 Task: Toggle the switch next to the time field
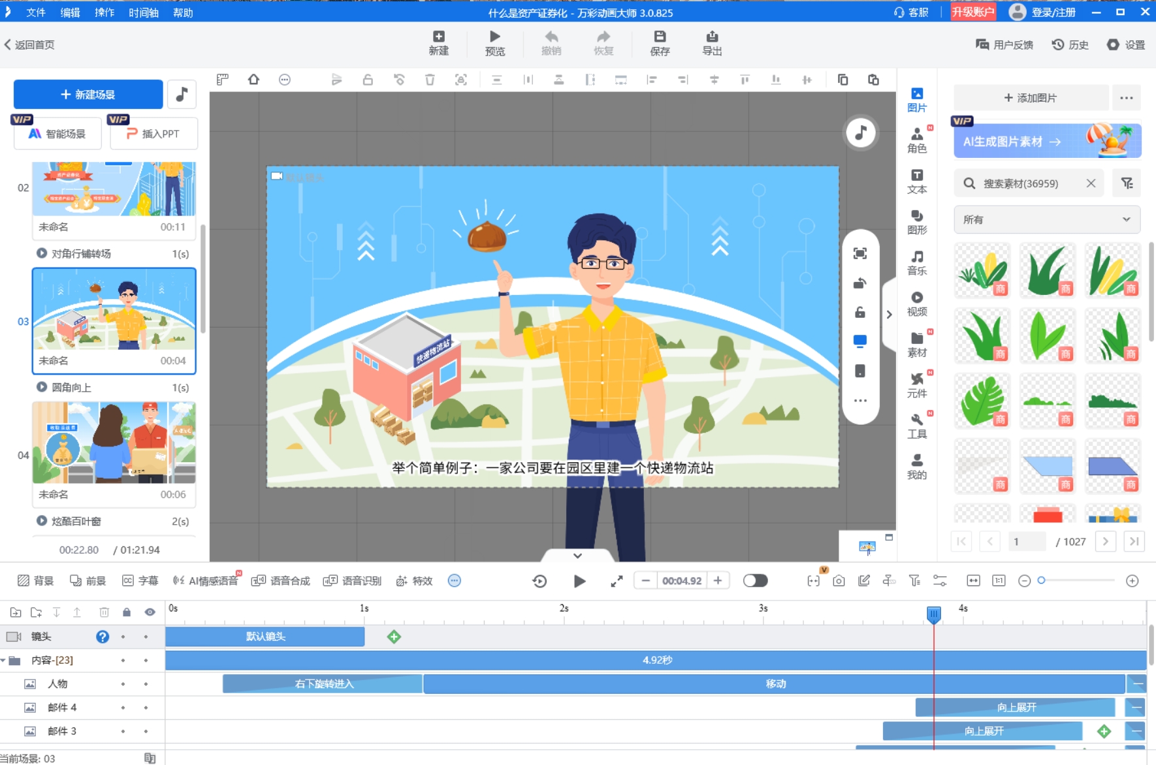coord(755,581)
